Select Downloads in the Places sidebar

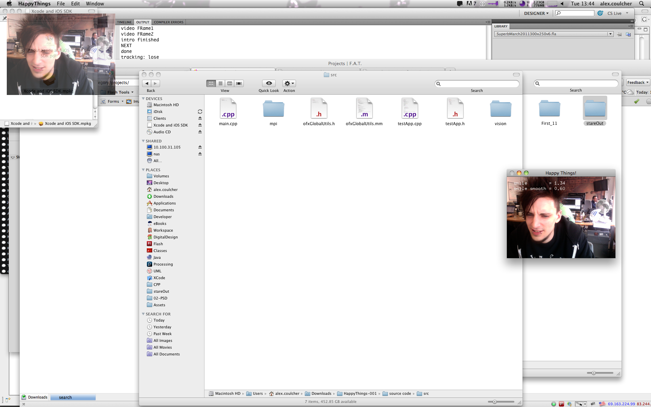(163, 196)
